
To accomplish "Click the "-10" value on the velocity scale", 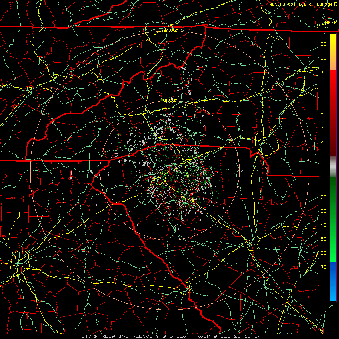I will coord(322,183).
